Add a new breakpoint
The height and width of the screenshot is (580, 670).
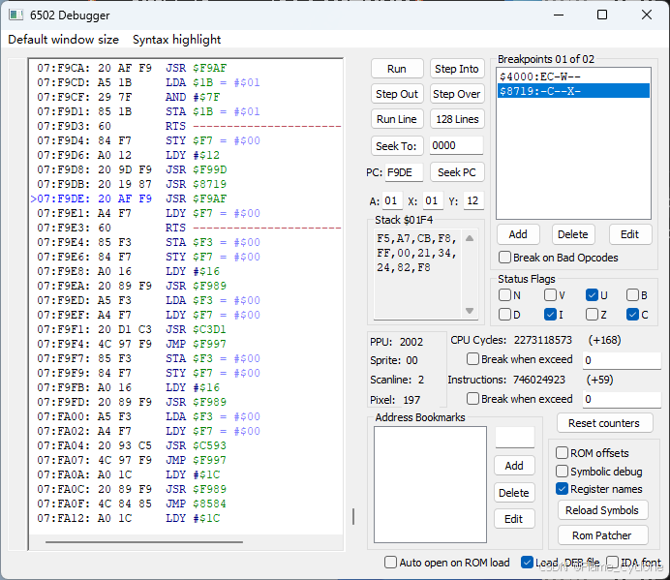point(518,234)
